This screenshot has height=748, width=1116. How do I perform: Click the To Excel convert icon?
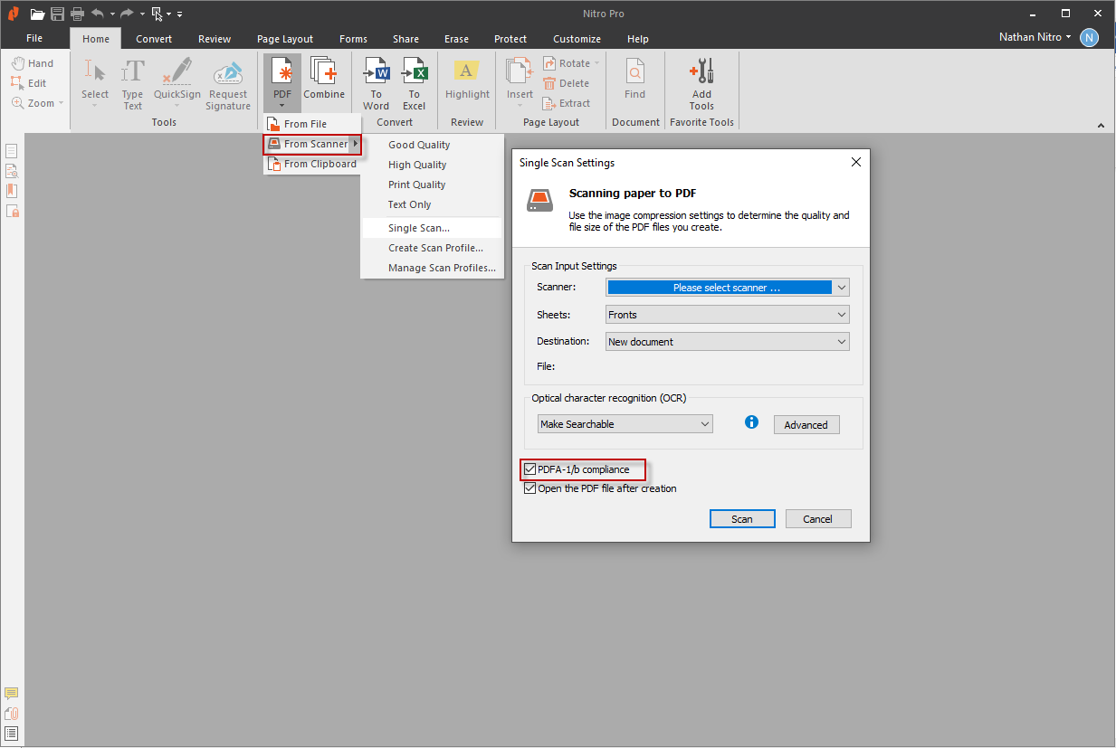pos(414,72)
